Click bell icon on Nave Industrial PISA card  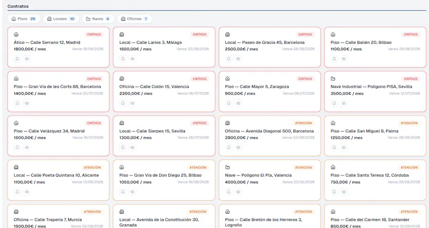[334, 103]
